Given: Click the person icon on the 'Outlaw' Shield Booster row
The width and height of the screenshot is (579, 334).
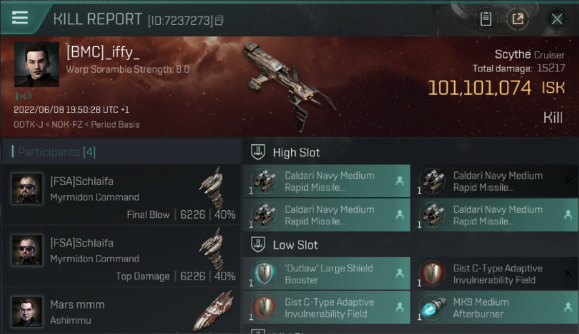Looking at the screenshot, I should click(400, 273).
